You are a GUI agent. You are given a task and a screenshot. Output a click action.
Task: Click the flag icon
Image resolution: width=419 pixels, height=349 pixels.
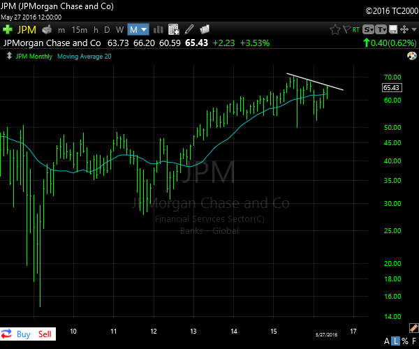346,29
